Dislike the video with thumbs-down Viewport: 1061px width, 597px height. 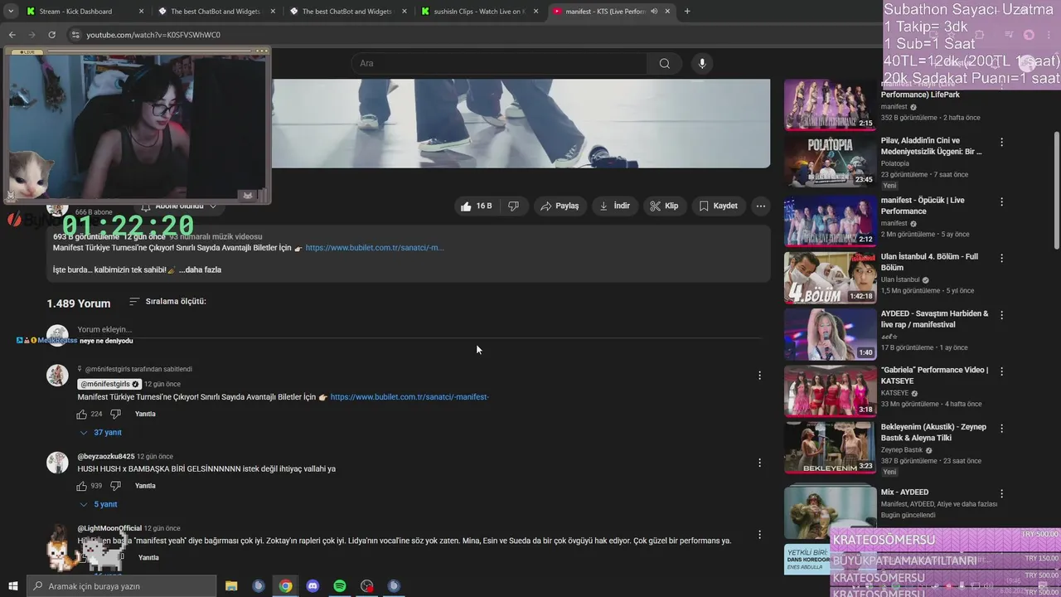coord(513,206)
